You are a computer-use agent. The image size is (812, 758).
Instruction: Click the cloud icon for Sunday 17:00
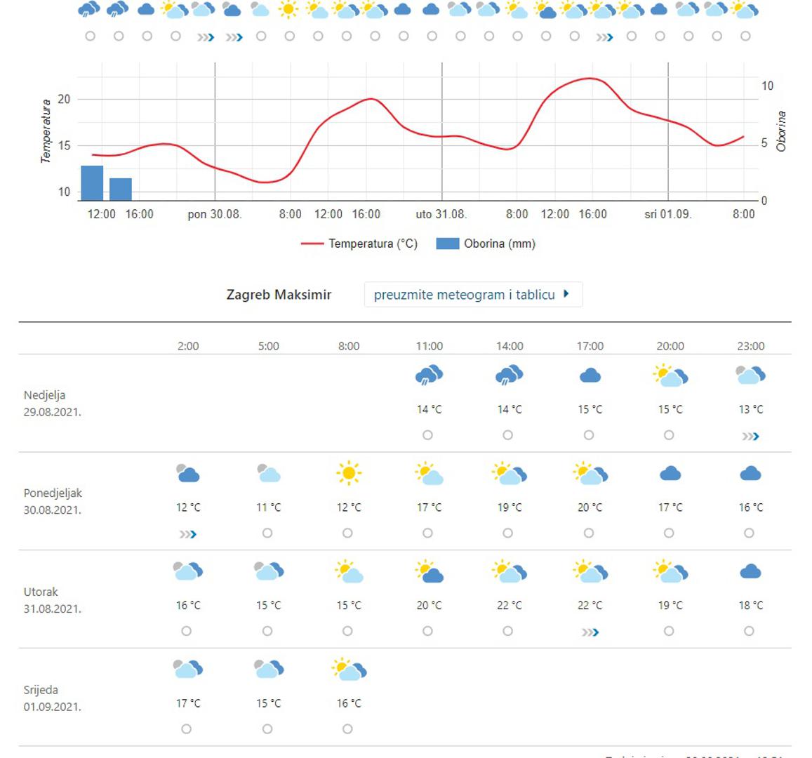(590, 375)
